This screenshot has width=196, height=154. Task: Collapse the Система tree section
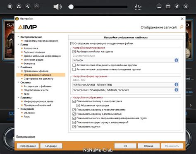pyautogui.click(x=18, y=82)
